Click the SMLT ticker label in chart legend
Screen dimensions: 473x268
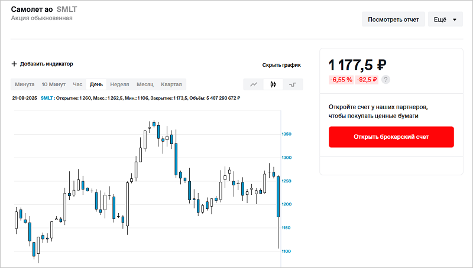(47, 98)
